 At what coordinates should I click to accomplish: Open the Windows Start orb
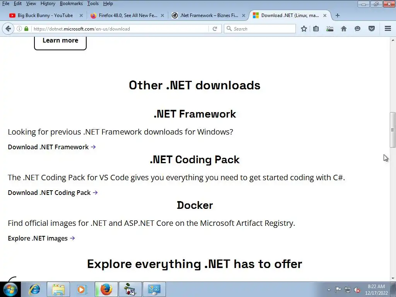(x=10, y=289)
